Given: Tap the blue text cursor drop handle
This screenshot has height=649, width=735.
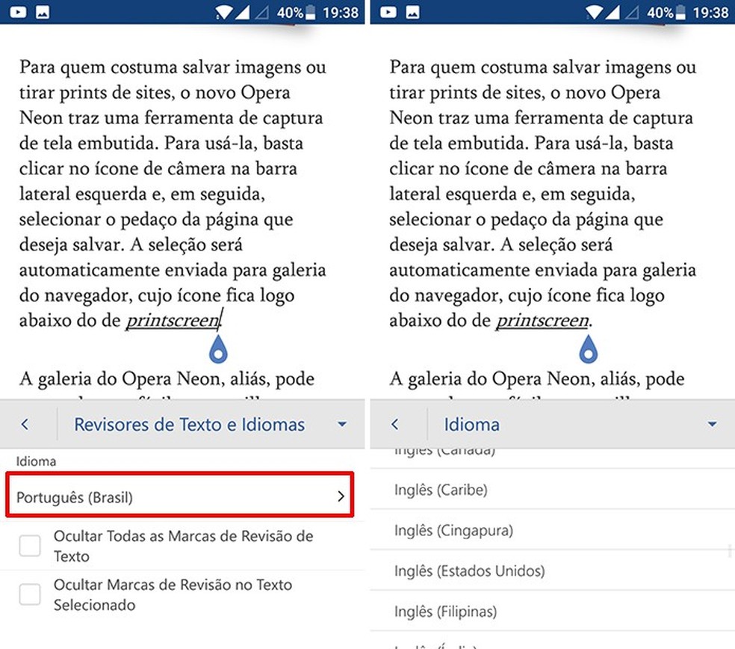Looking at the screenshot, I should [x=217, y=348].
